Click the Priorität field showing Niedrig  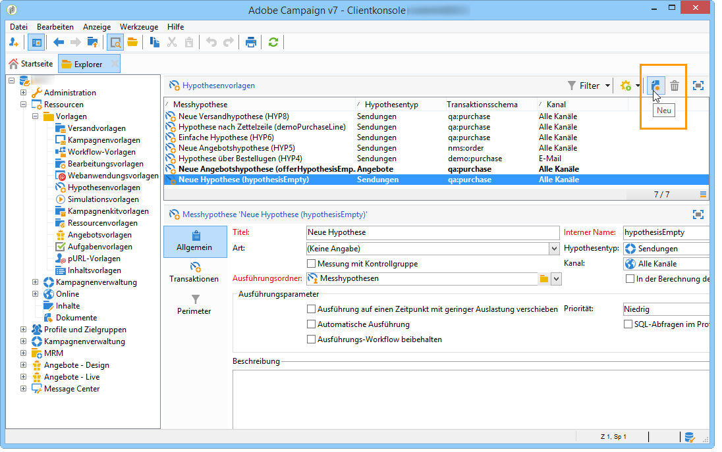(x=666, y=309)
